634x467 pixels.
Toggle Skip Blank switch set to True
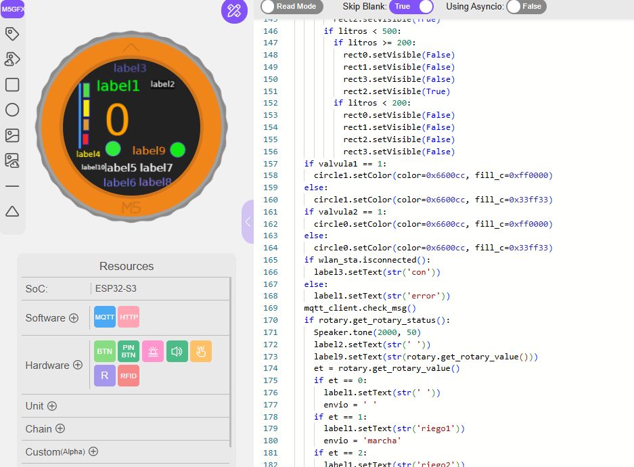[x=411, y=7]
